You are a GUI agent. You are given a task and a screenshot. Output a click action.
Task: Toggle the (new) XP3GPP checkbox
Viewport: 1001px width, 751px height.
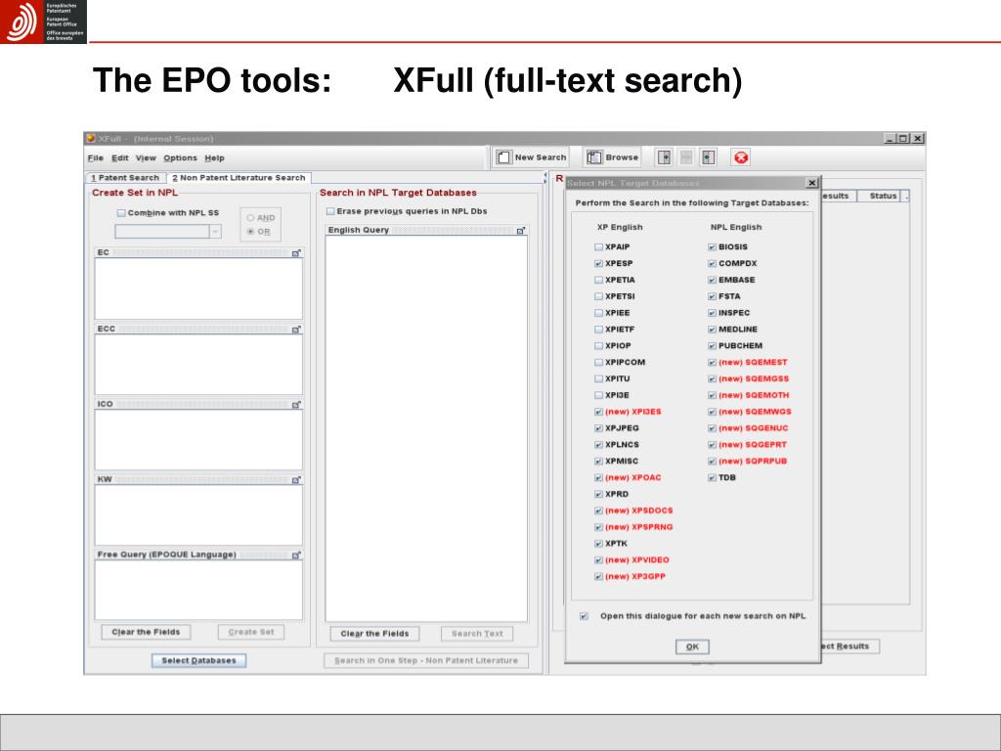pyautogui.click(x=598, y=577)
